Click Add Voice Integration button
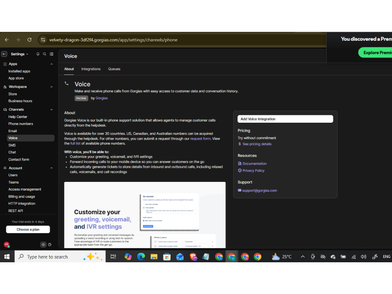This screenshot has height=294, width=392. coord(285,119)
